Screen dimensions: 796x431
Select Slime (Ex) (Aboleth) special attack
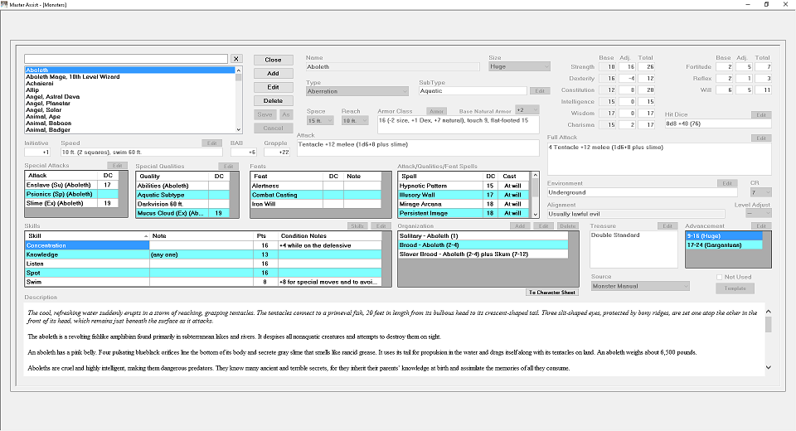click(x=71, y=203)
